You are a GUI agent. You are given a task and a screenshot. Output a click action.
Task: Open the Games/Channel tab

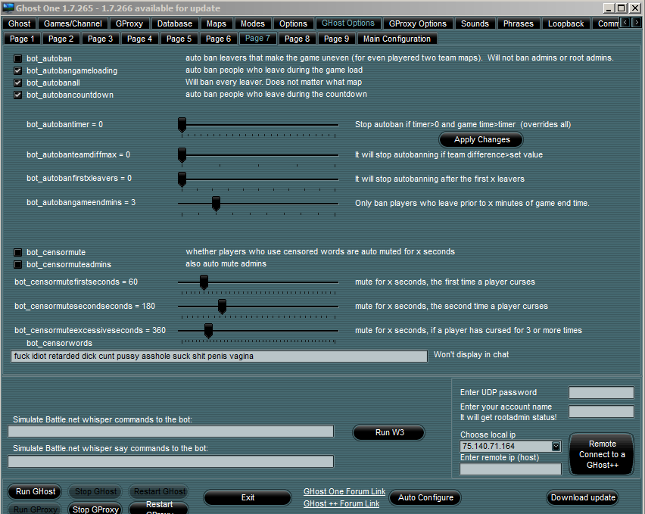(x=73, y=23)
